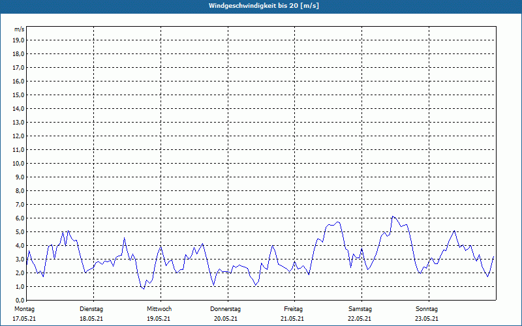This screenshot has height=326, width=522.
Task: Click the 11,0 y-axis label
Action: (19, 150)
